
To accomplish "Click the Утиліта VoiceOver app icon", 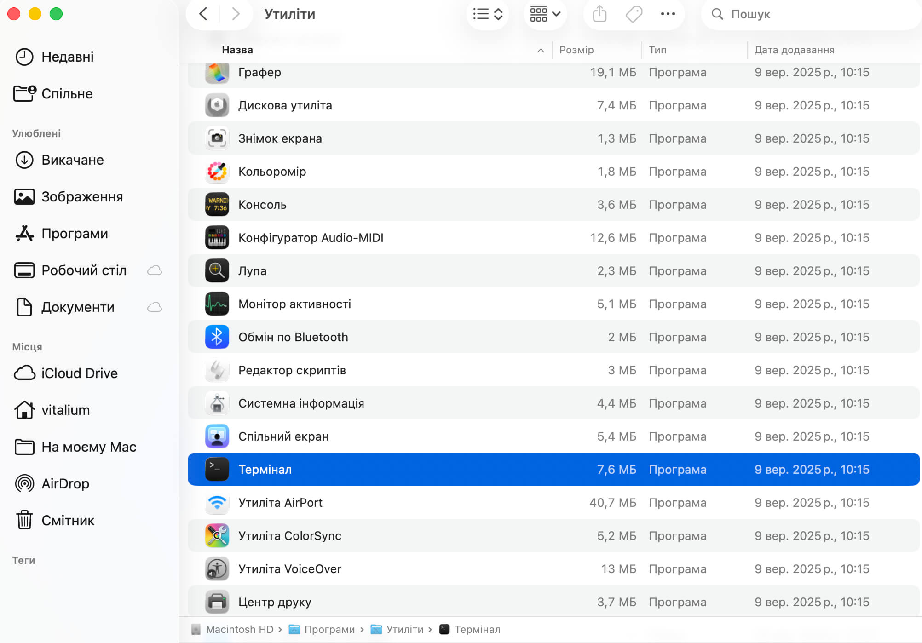I will coord(217,569).
